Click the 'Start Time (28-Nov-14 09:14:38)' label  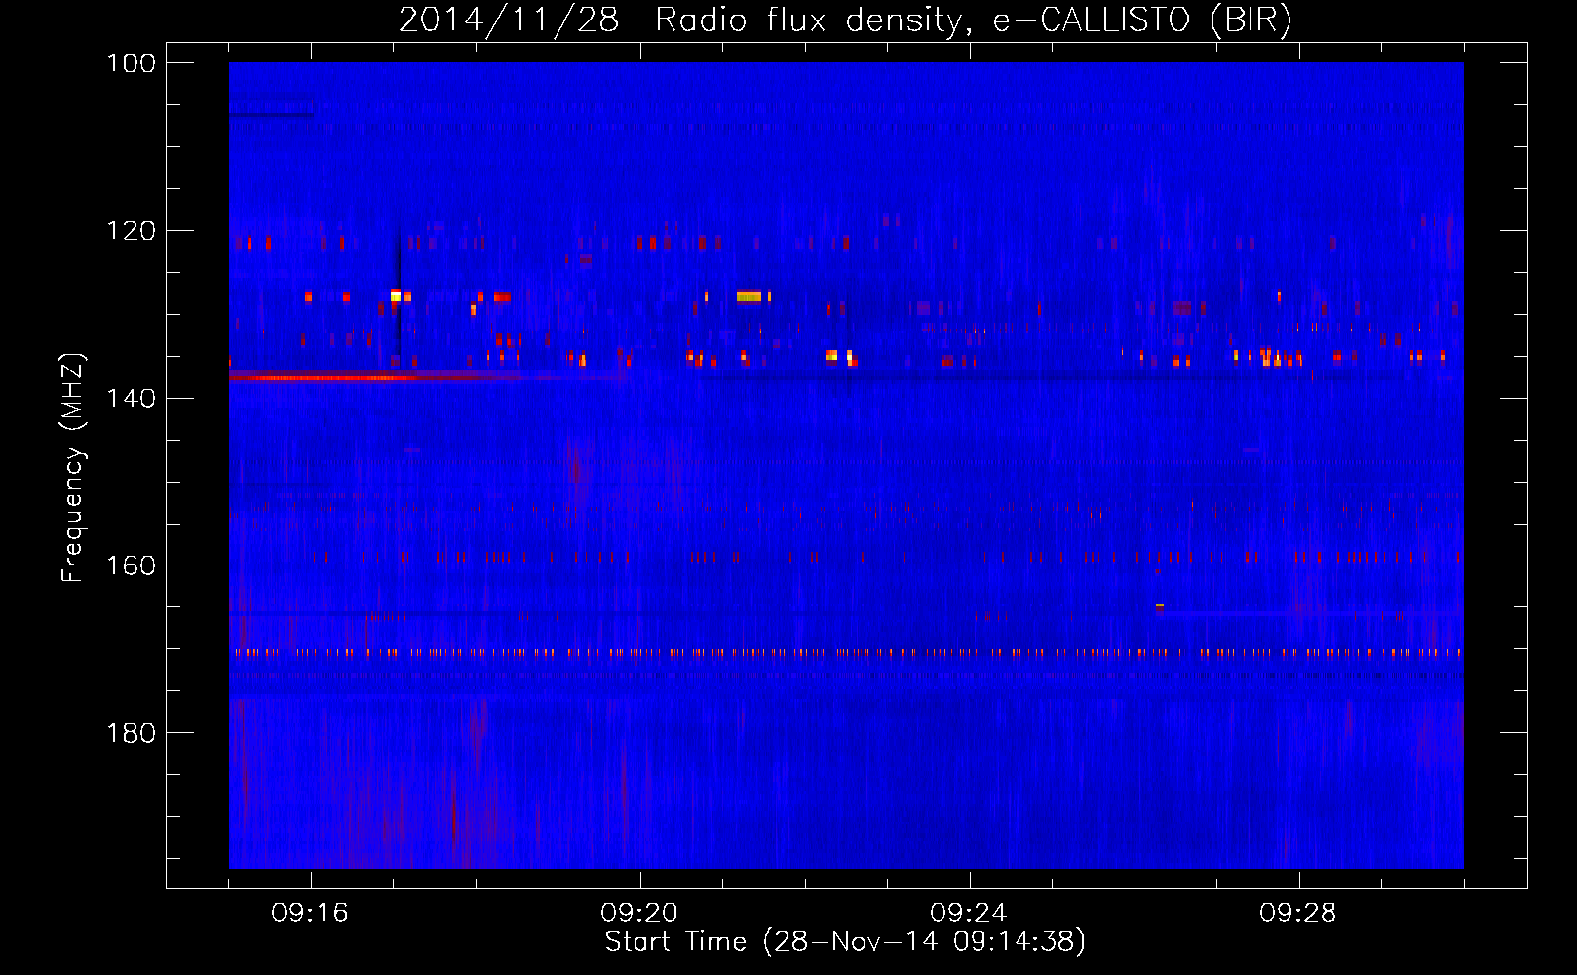coord(844,942)
